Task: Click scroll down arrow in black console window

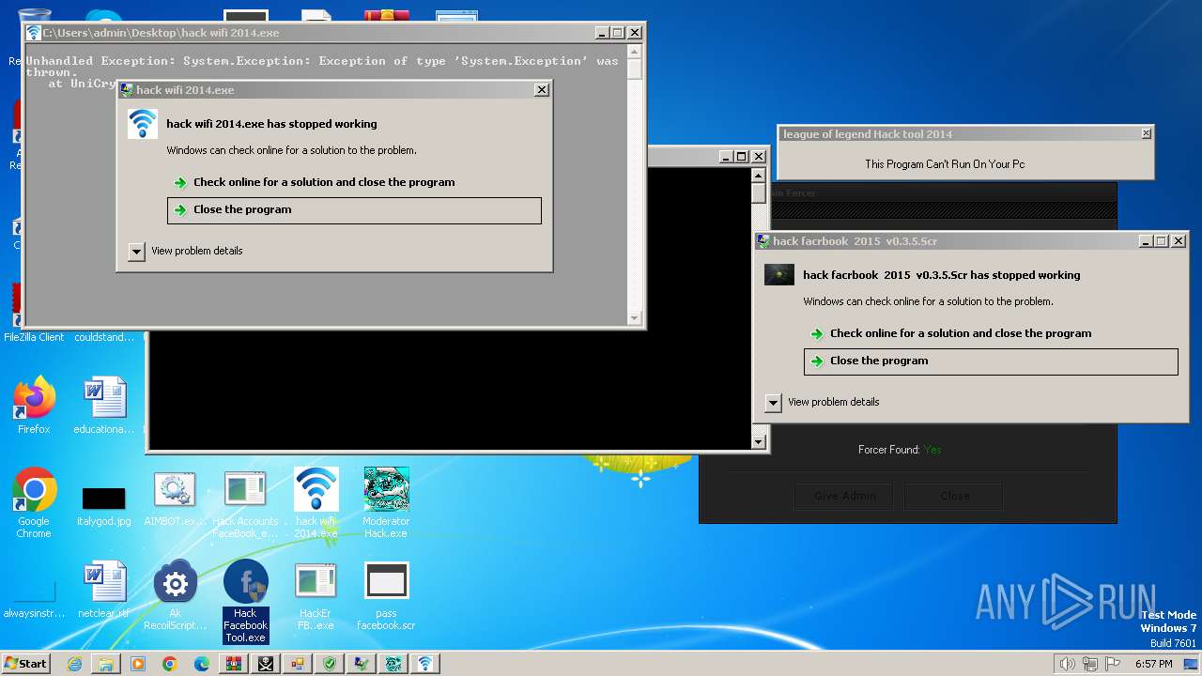Action: (x=759, y=441)
